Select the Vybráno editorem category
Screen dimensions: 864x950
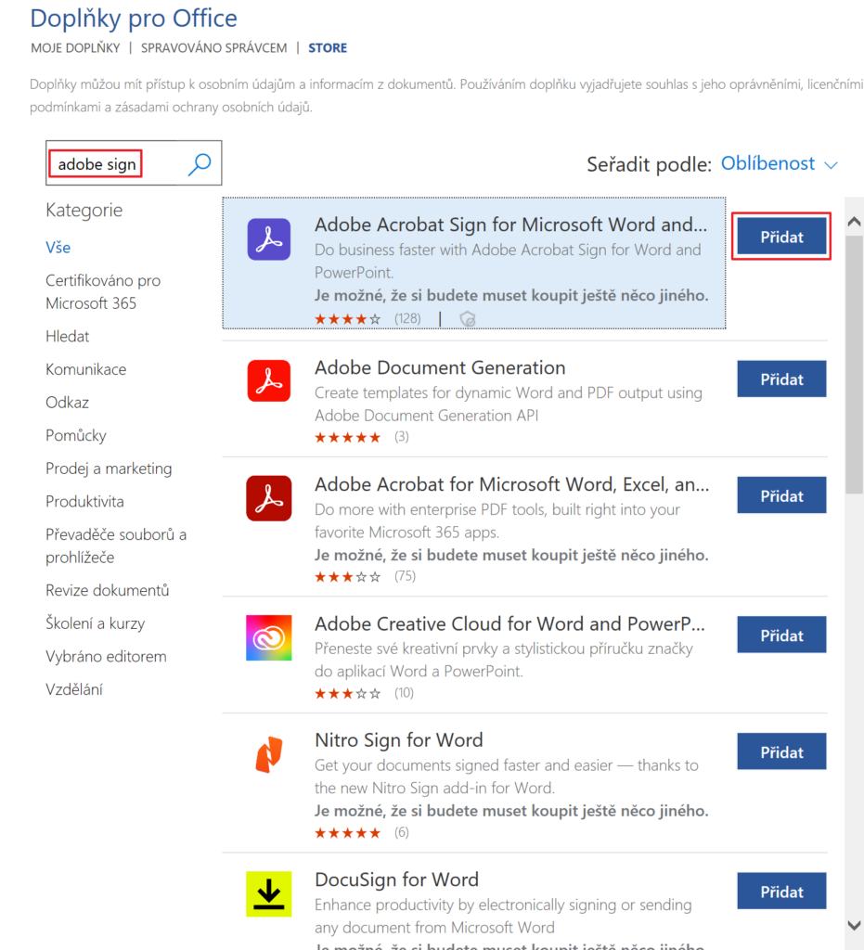coord(106,657)
